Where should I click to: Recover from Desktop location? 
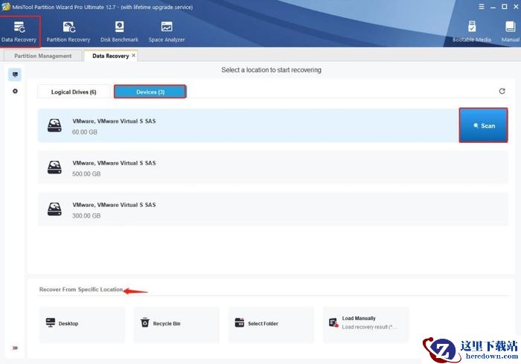(x=82, y=325)
